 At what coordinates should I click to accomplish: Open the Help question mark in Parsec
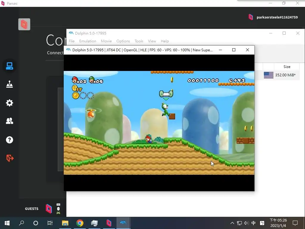pyautogui.click(x=9, y=140)
